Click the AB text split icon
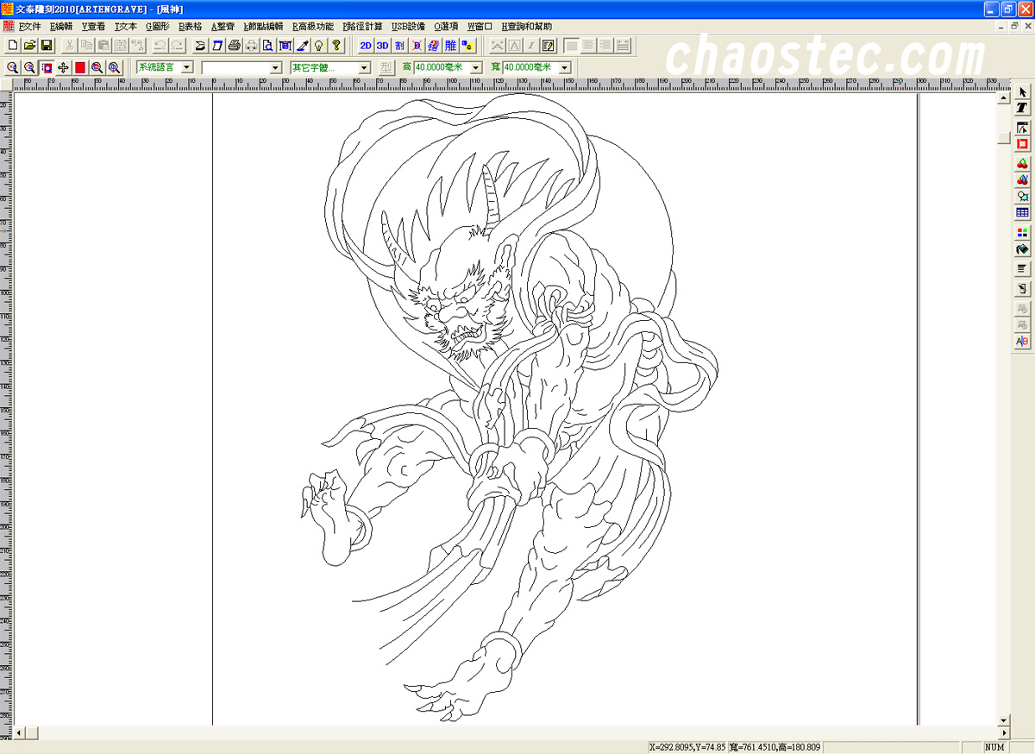1035x754 pixels. [x=1023, y=342]
